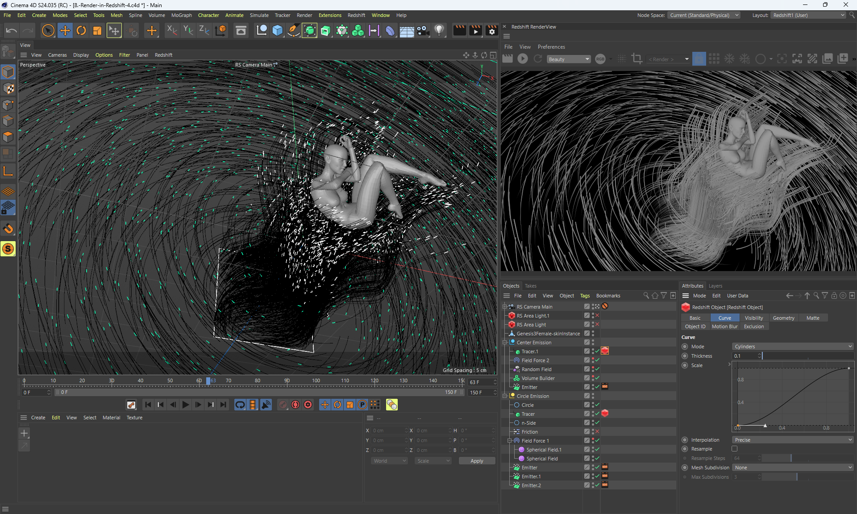Open the MoGraph menu
This screenshot has height=514, width=857.
point(181,15)
